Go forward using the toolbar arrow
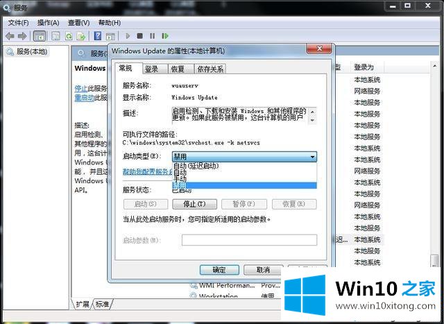The height and width of the screenshot is (324, 444). point(22,36)
